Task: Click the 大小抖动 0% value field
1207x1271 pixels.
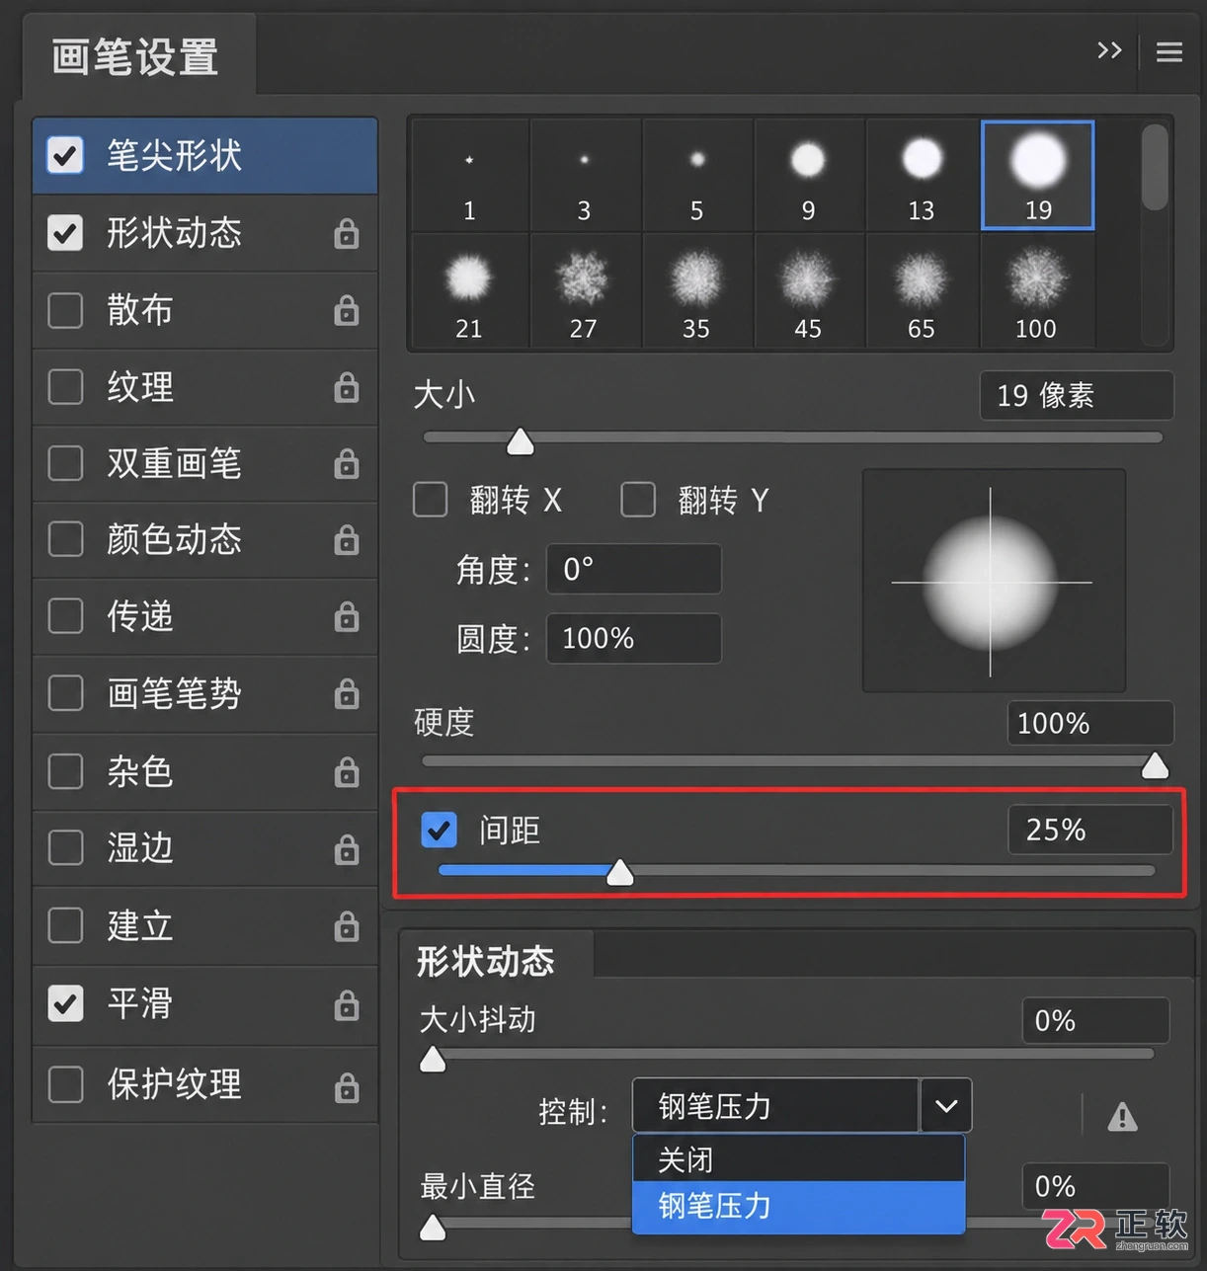Action: tap(1095, 1020)
